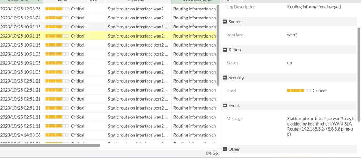Select the highlighted 10:01:15 wan2 log row

[x=138, y=36]
